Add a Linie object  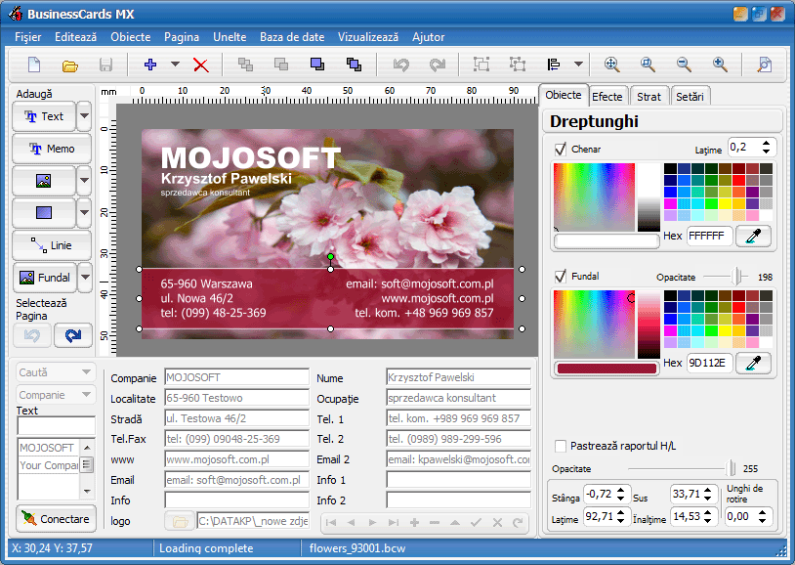tap(52, 245)
